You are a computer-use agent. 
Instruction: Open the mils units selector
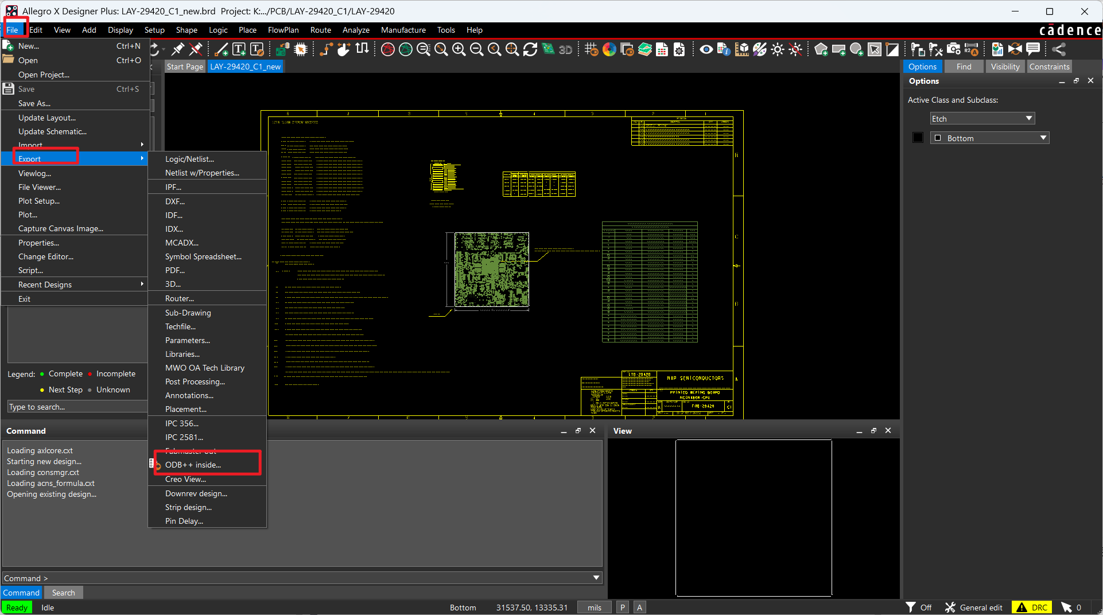point(595,608)
